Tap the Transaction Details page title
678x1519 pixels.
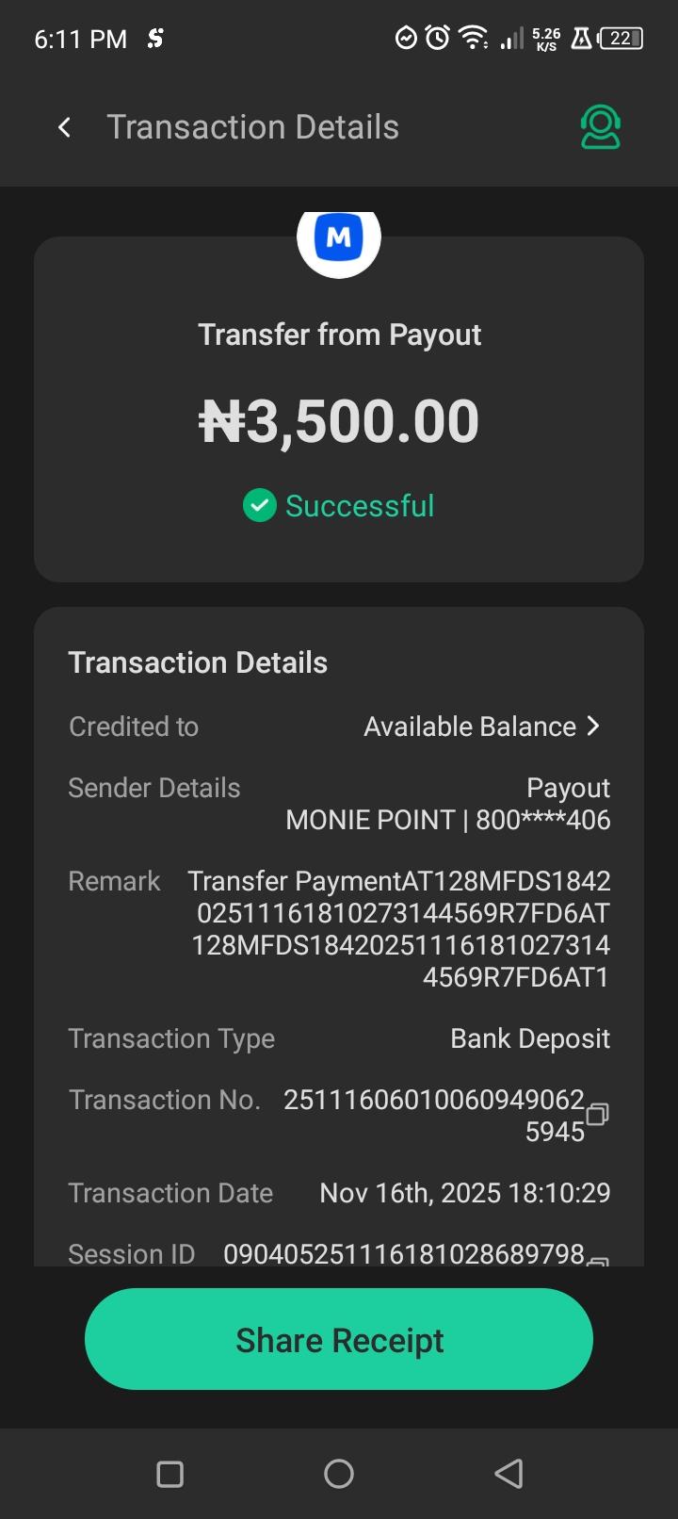click(x=252, y=127)
